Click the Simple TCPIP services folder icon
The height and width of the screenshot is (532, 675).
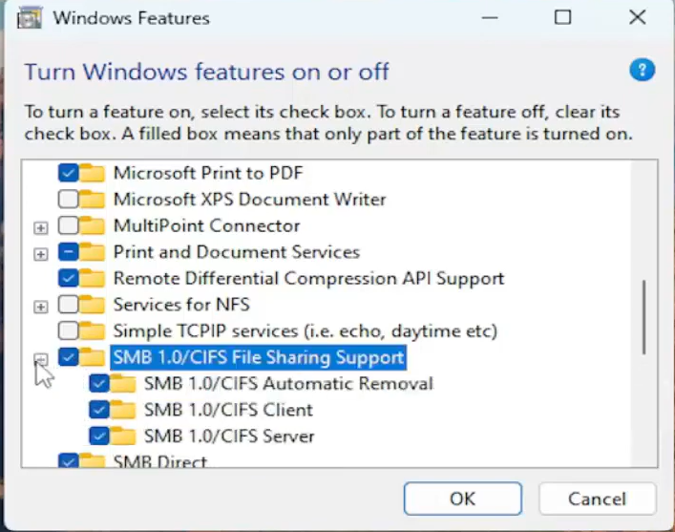(93, 331)
